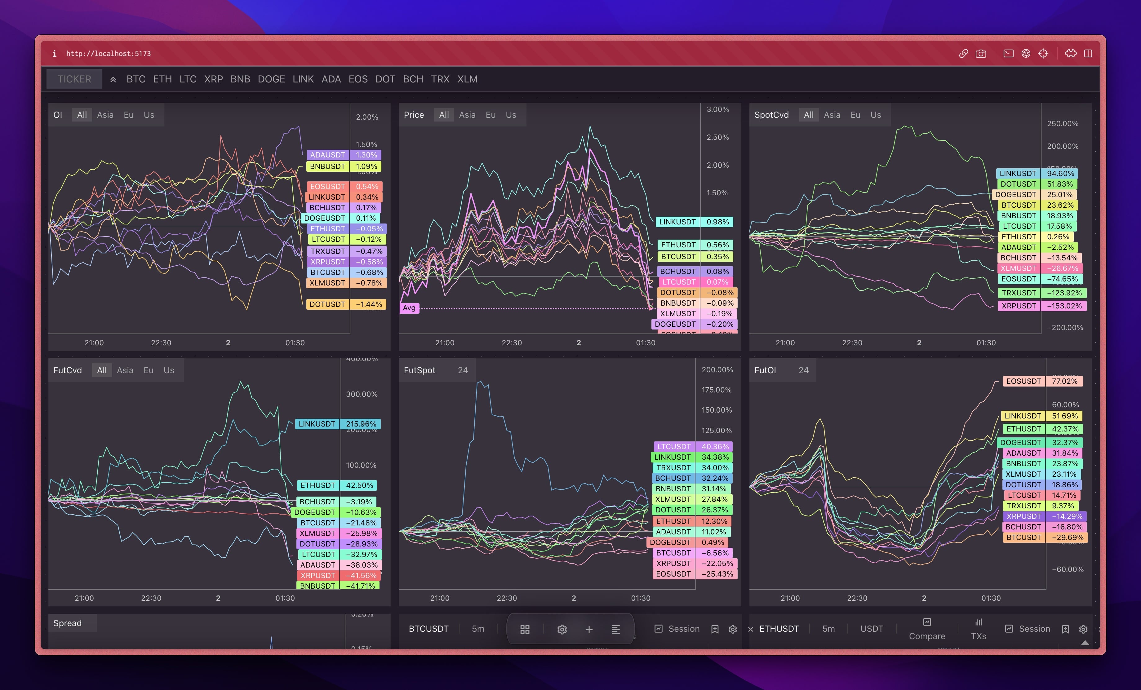Click the up triangle arrow at bottom right
The image size is (1141, 690).
pos(1085,642)
